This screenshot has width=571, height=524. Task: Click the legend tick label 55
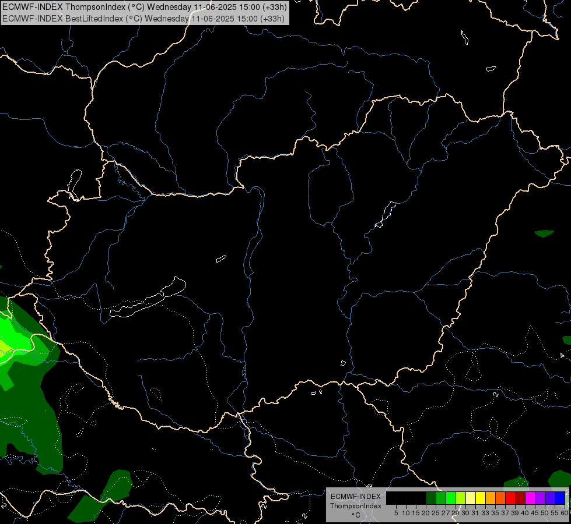point(555,513)
